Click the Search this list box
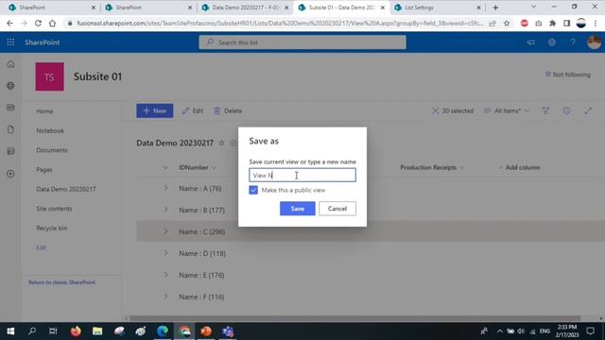605x340 pixels. [x=302, y=42]
